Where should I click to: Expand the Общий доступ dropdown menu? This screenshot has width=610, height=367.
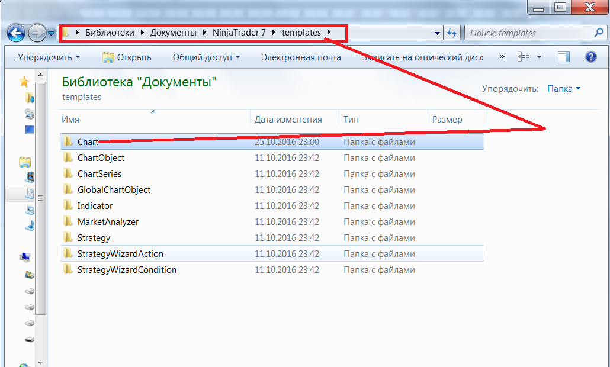point(206,57)
